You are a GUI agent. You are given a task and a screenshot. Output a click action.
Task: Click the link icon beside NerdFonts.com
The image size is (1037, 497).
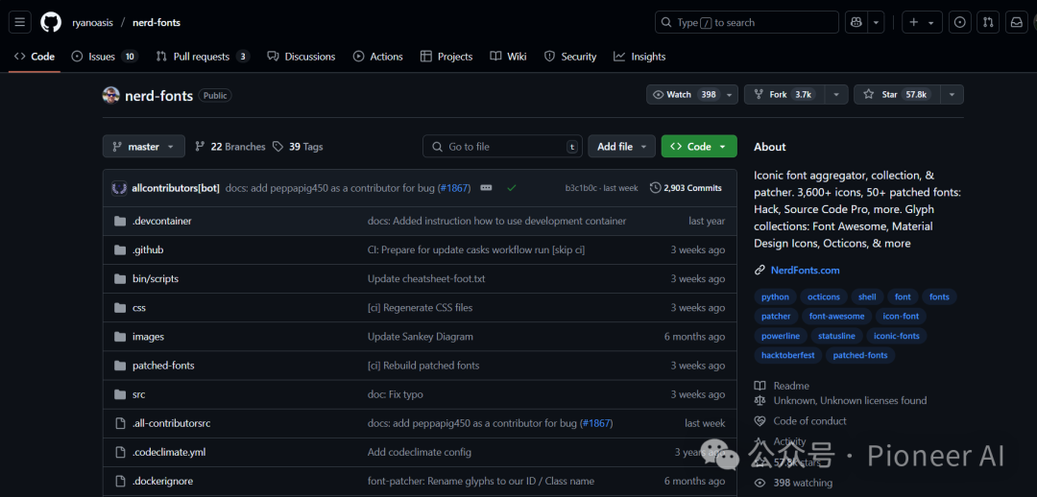click(760, 271)
